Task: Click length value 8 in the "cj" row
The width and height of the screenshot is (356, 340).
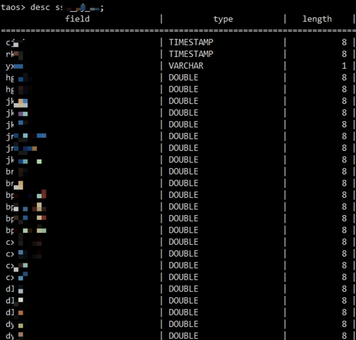Action: (344, 42)
